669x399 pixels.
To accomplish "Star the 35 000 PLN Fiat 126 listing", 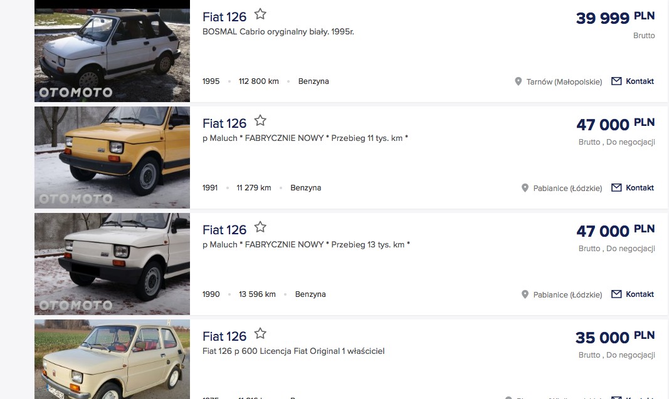I will (x=260, y=334).
